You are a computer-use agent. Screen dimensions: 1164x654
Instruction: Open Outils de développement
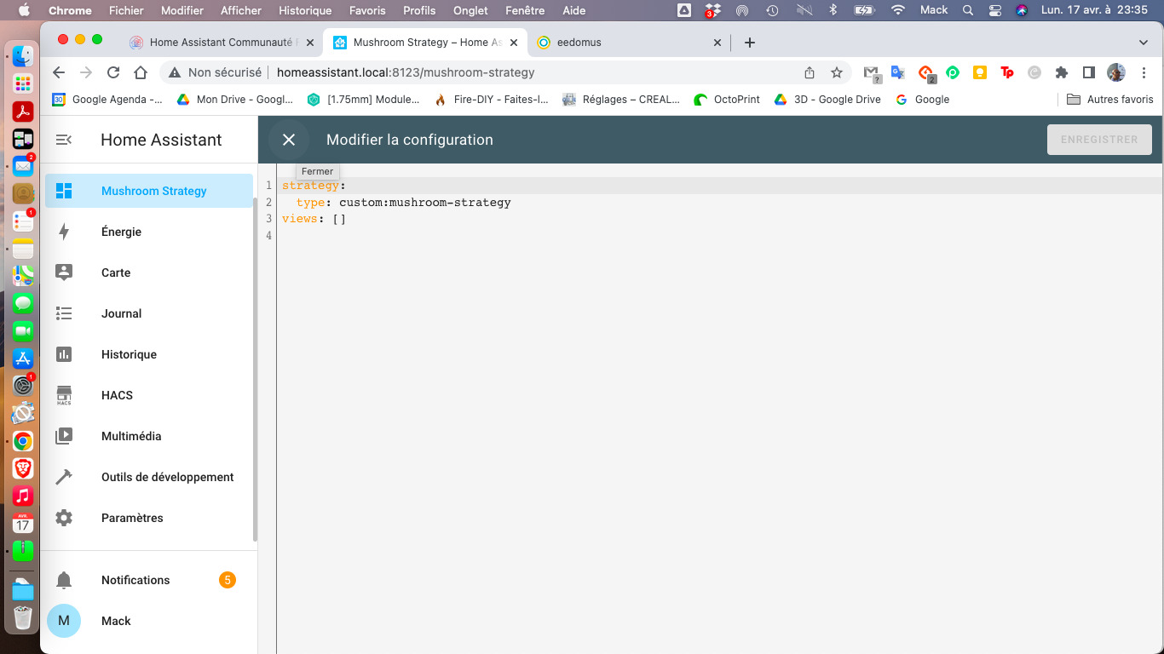click(x=149, y=477)
